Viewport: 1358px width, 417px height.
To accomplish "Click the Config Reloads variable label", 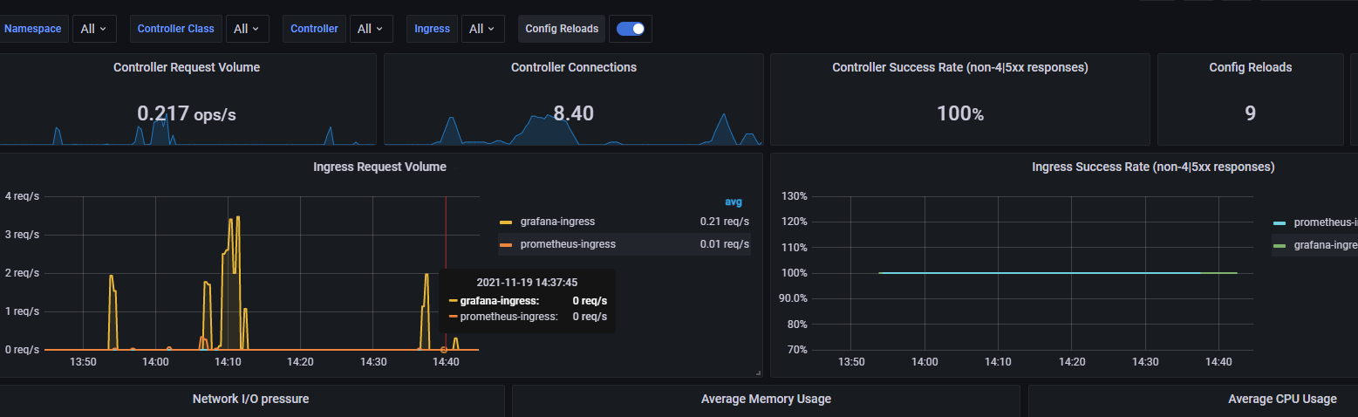I will click(562, 29).
